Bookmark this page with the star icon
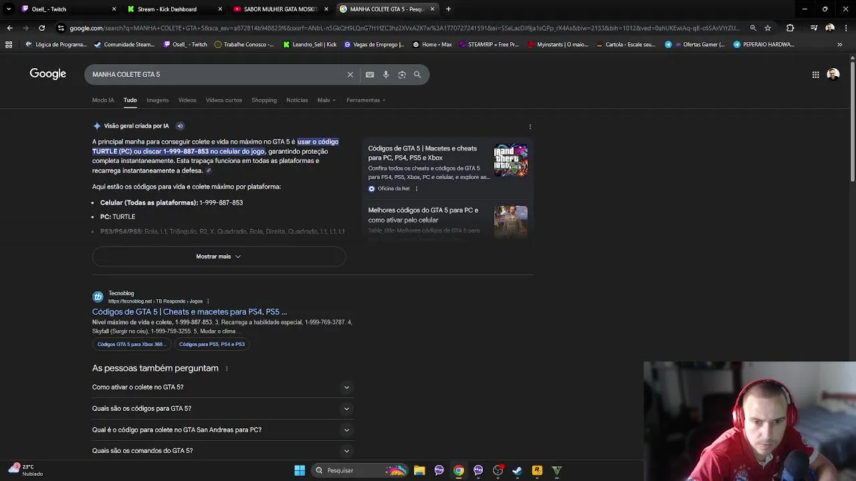Viewport: 856px width, 481px height. pos(768,28)
